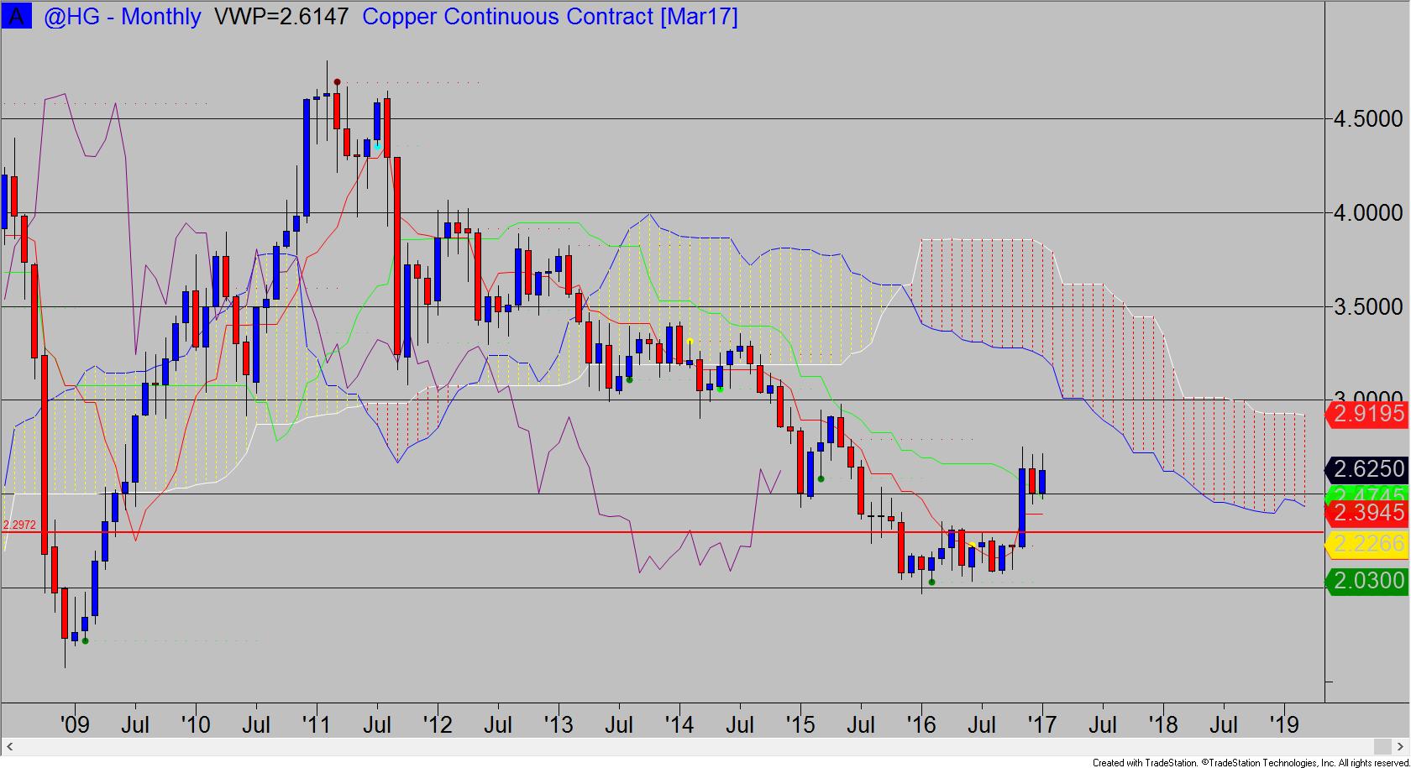The width and height of the screenshot is (1411, 768).
Task: Click the '14 year label on time axis
Action: (679, 724)
